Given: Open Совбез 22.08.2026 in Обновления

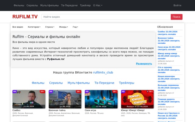Looking at the screenshot, I should click(168, 33).
